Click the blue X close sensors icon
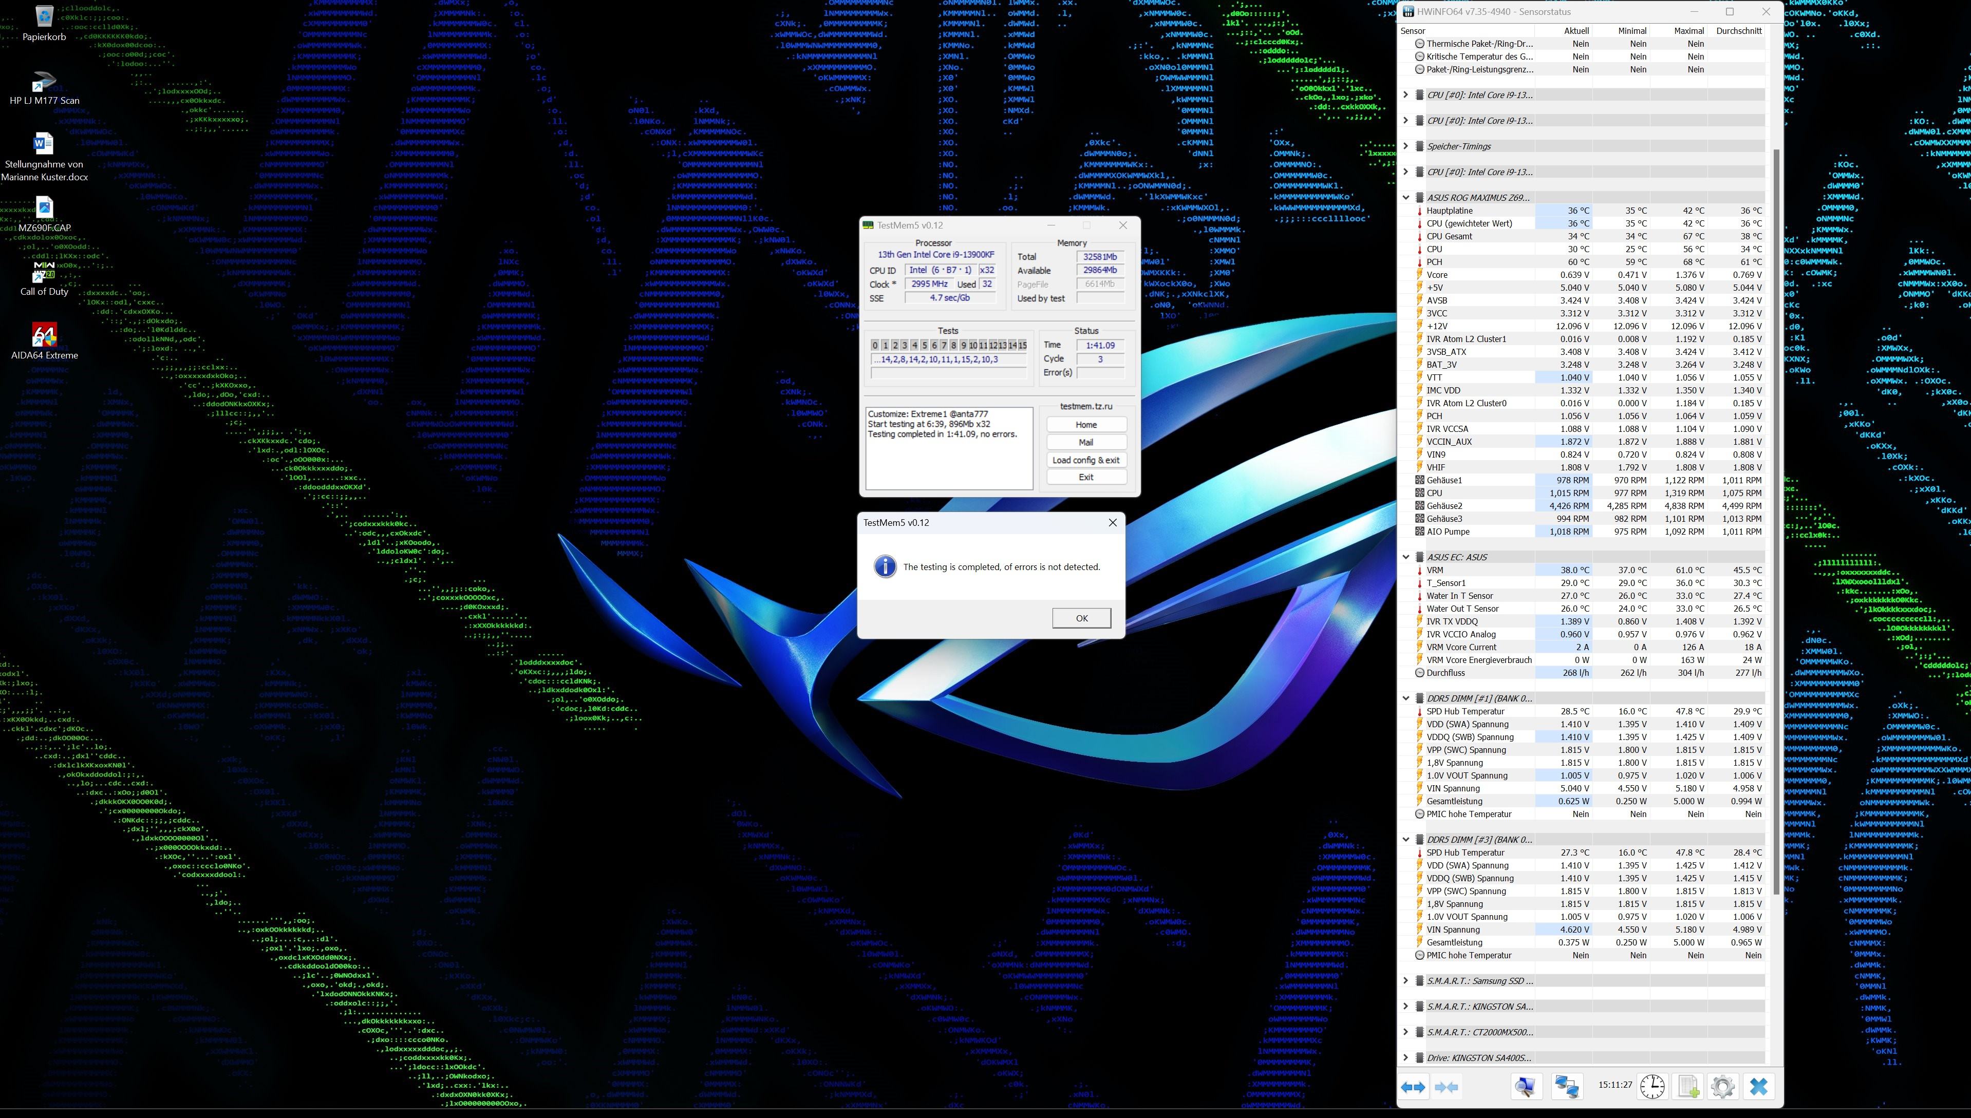 1758,1087
